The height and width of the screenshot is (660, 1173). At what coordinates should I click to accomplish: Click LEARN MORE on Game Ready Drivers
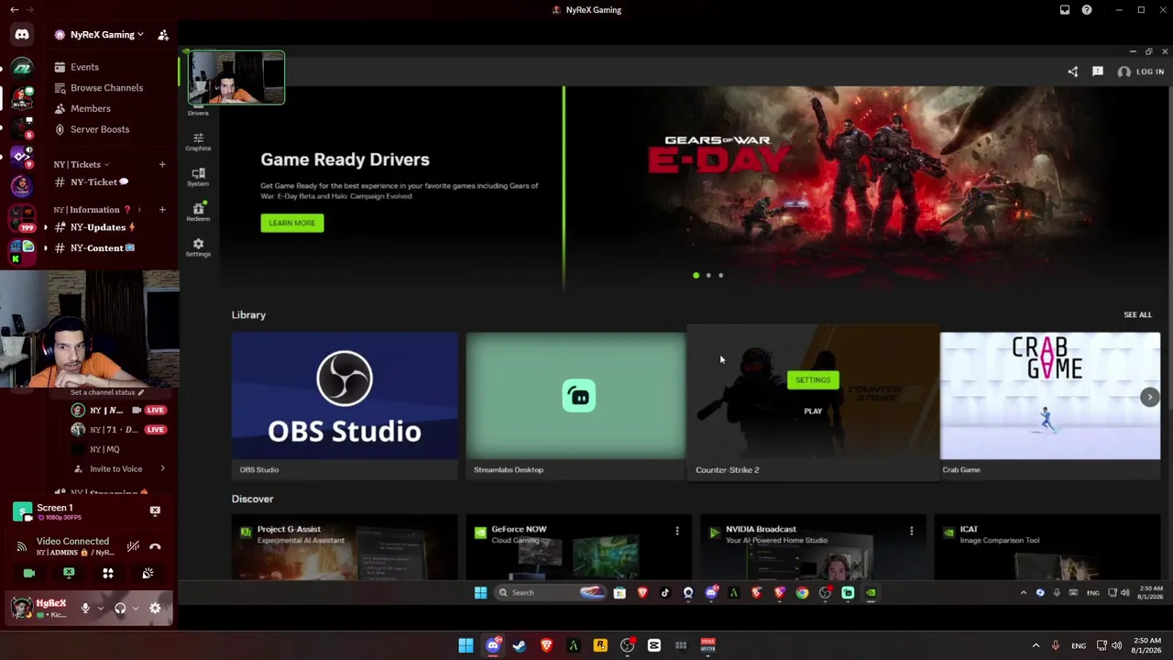coord(292,223)
